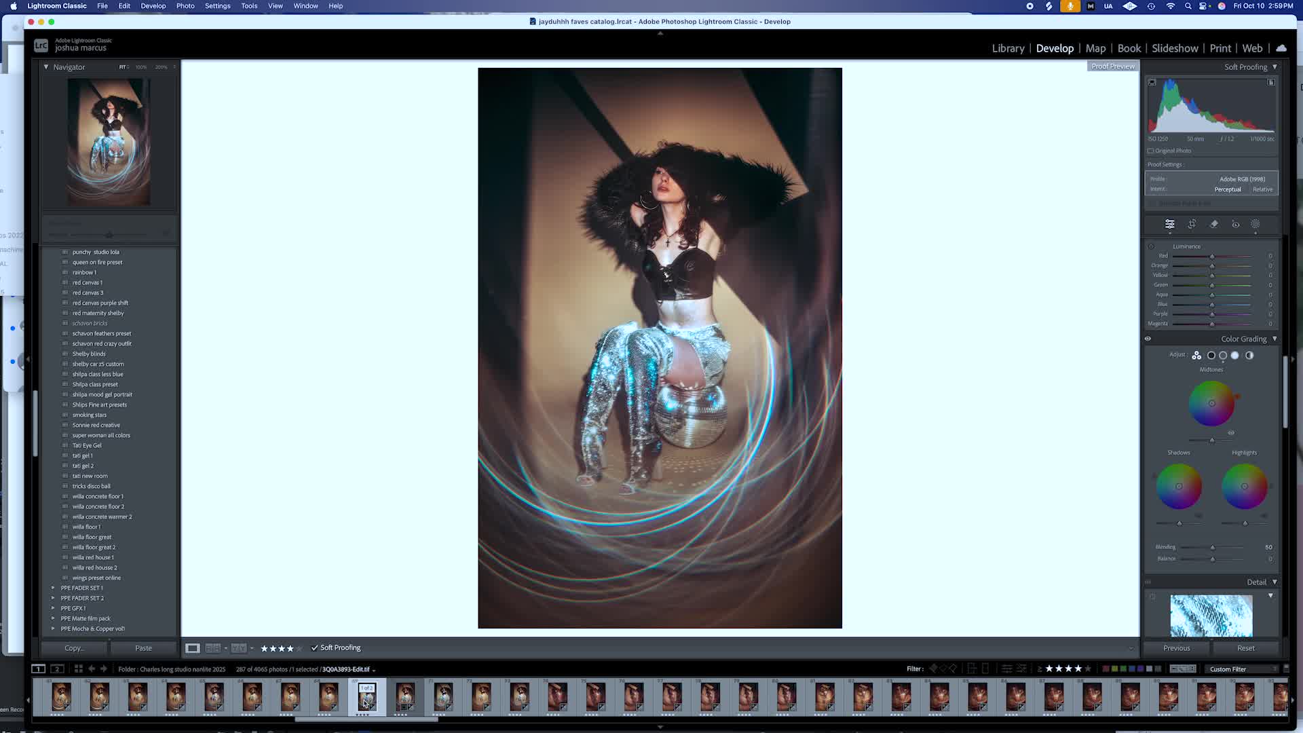Open the Masking tool icon
The image size is (1303, 733).
click(x=1255, y=224)
